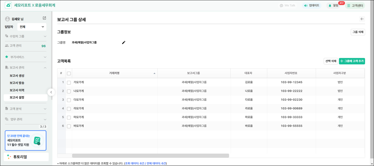Image resolution: width=374 pixels, height=166 pixels.
Task: Open We Talk chat icon
Action: [x=281, y=5]
